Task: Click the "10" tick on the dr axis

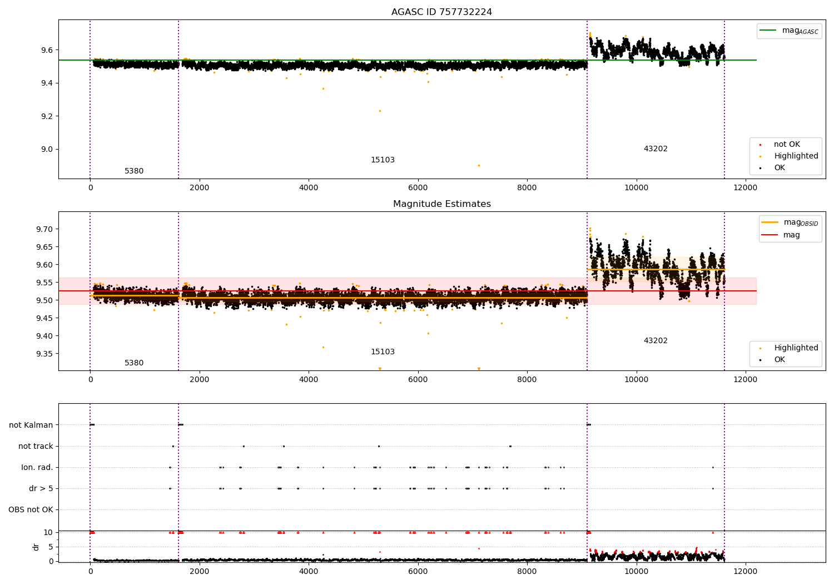Action: click(x=49, y=533)
